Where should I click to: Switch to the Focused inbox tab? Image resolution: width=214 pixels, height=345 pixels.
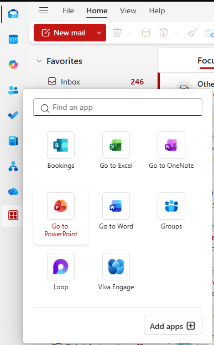click(206, 61)
